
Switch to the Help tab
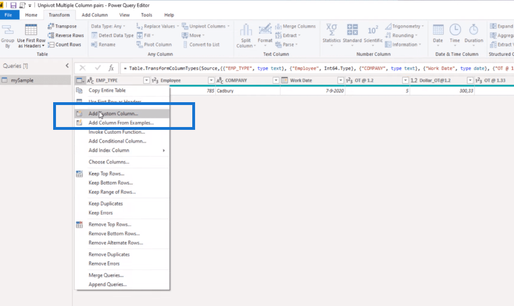(169, 15)
